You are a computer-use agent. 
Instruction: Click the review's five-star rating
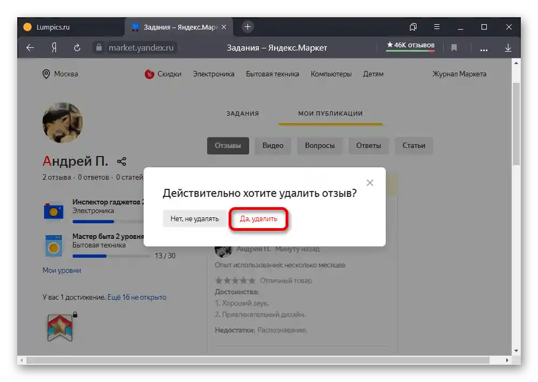236,281
